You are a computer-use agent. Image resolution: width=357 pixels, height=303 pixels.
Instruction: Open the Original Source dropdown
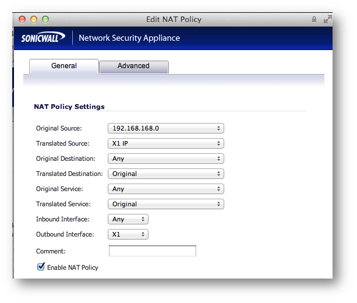[165, 128]
